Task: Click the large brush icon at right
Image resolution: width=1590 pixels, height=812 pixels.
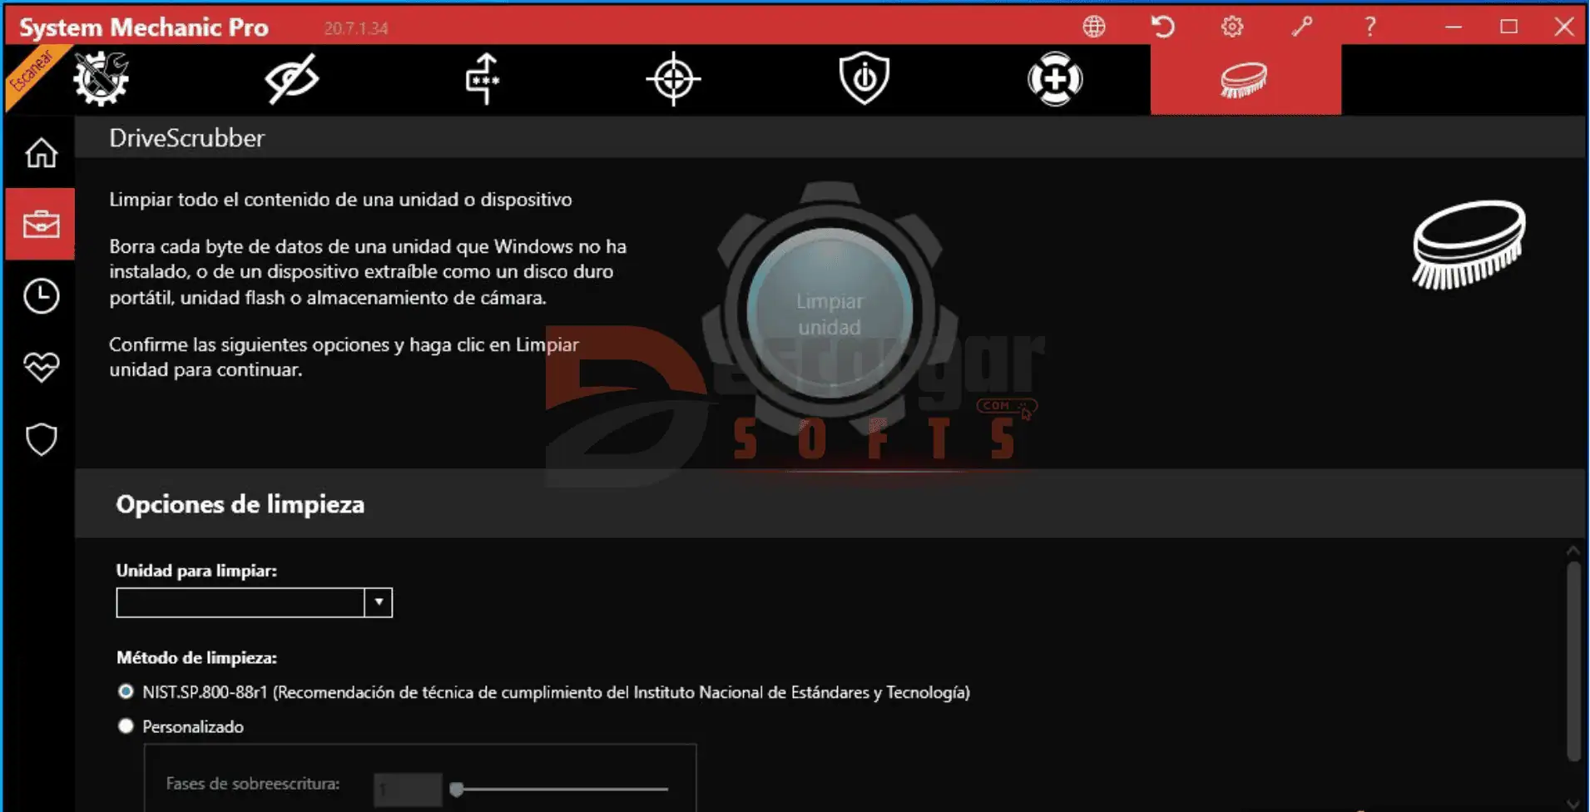Action: [1469, 245]
